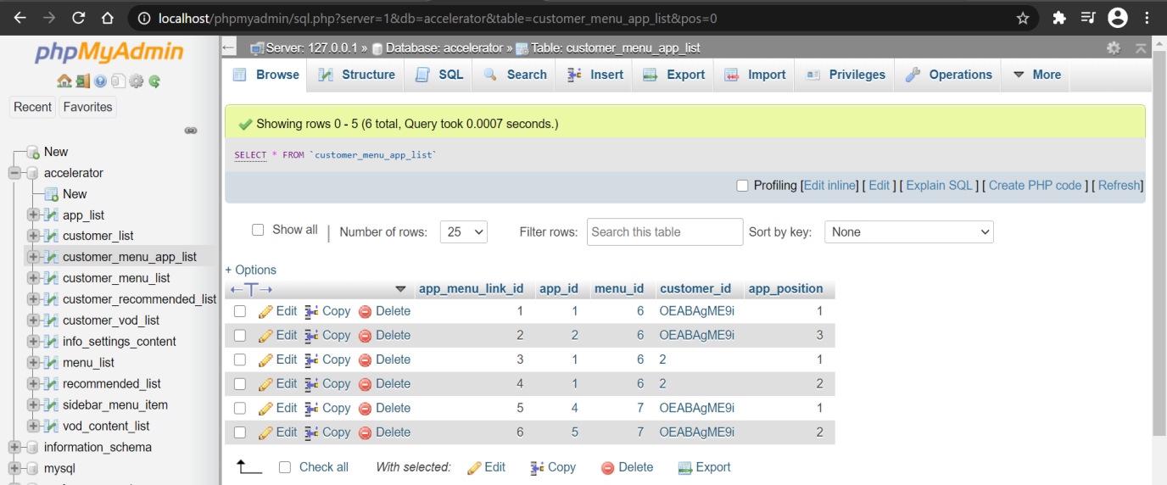Screen dimensions: 1167x485
Task: Bookmark this page with the star icon
Action: (x=1023, y=18)
